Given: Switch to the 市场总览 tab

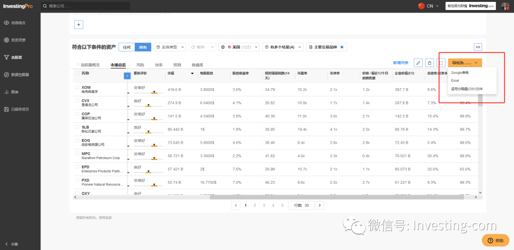Looking at the screenshot, I should pos(118,65).
